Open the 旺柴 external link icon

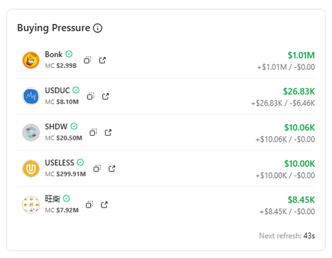click(x=104, y=205)
